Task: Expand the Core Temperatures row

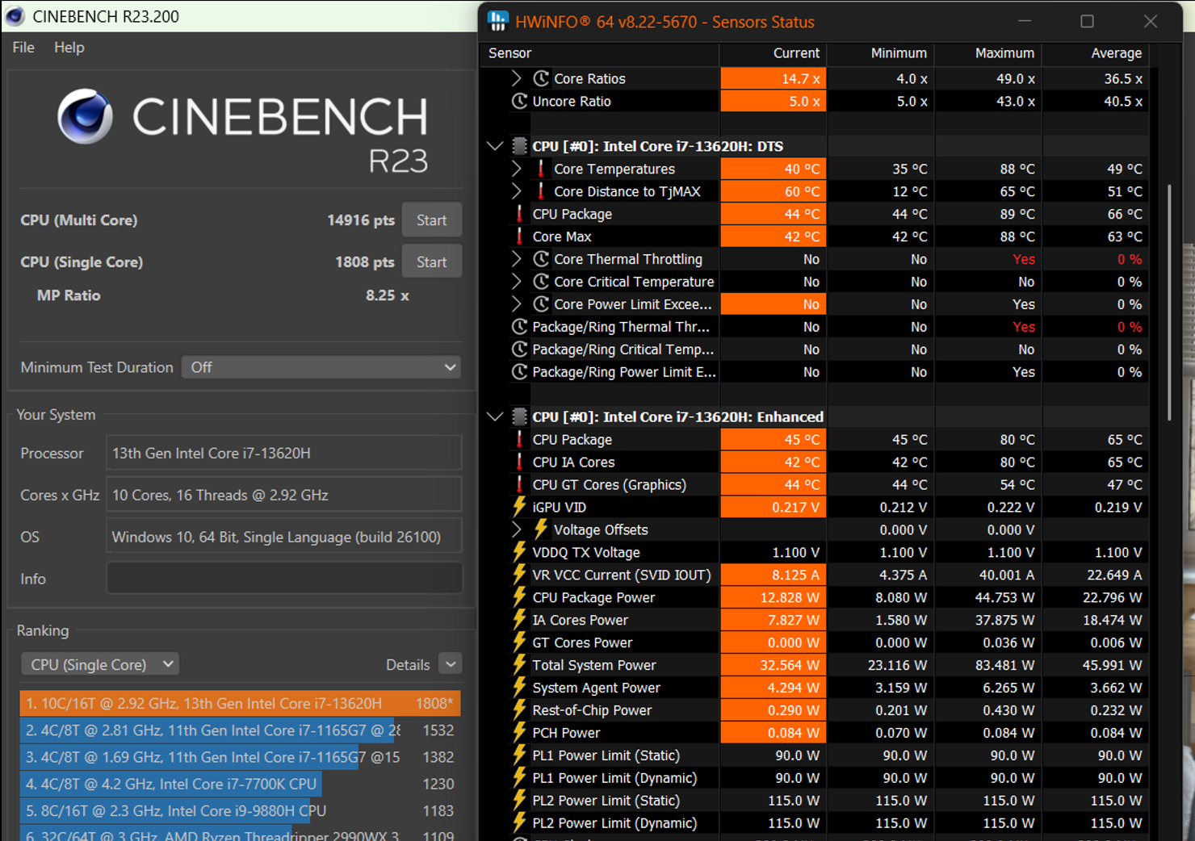Action: coord(517,169)
